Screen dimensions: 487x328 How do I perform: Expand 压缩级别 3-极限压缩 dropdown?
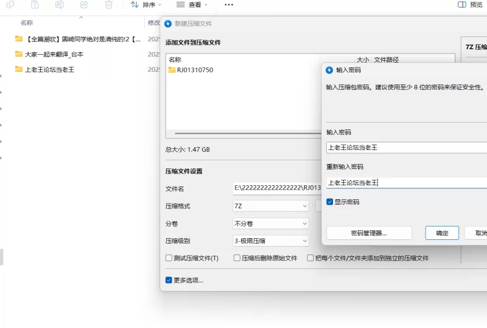[x=271, y=241]
